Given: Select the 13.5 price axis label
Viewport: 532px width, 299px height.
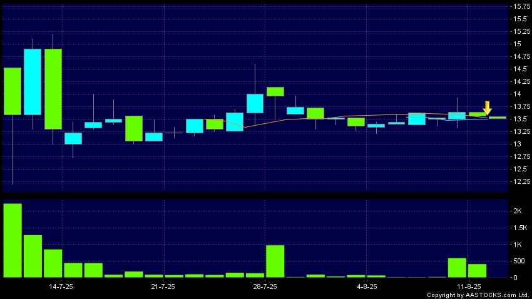Looking at the screenshot, I should point(519,119).
